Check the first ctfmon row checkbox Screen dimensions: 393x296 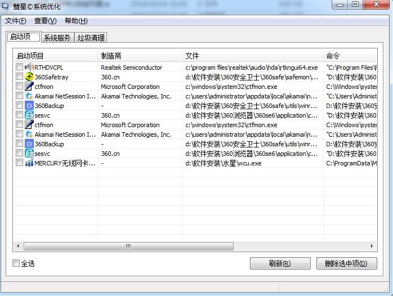click(19, 86)
